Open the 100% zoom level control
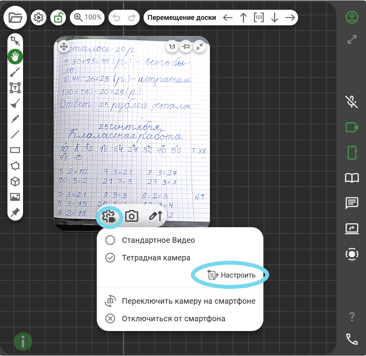 coord(88,18)
